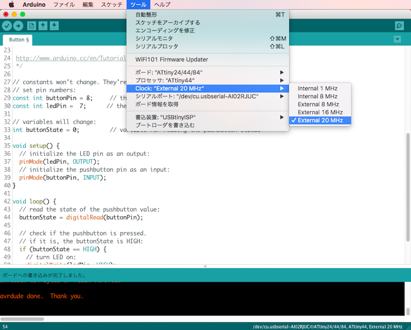
Task: Click the New sketch file icon
Action: [x=31, y=26]
